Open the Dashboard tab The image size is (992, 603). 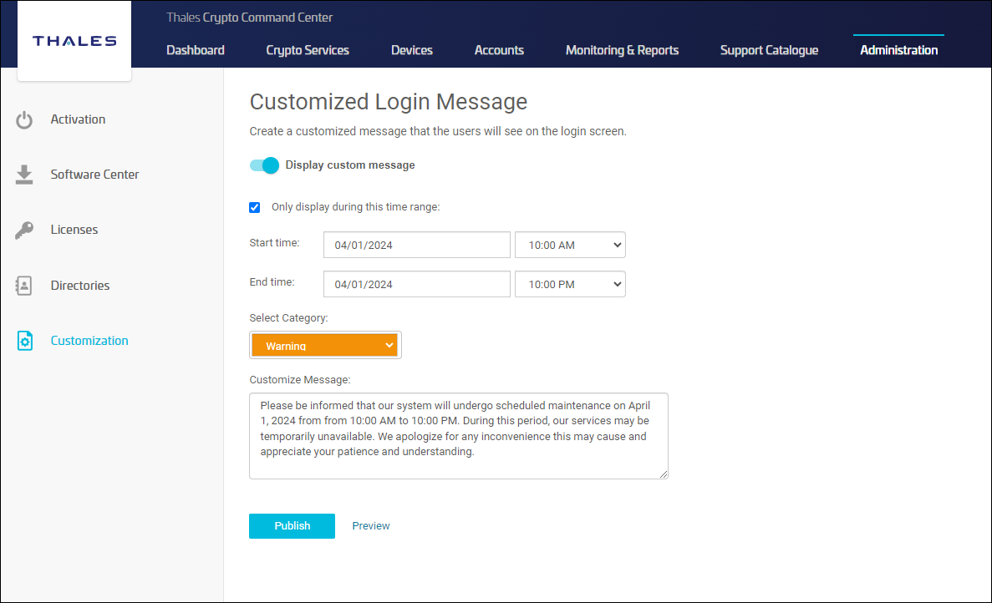(196, 50)
